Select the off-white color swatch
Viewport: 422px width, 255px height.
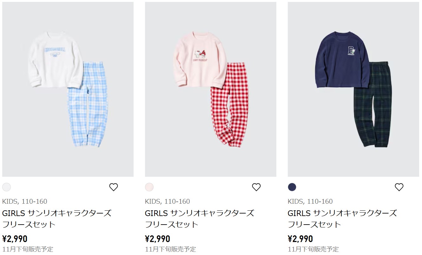[x=6, y=187]
